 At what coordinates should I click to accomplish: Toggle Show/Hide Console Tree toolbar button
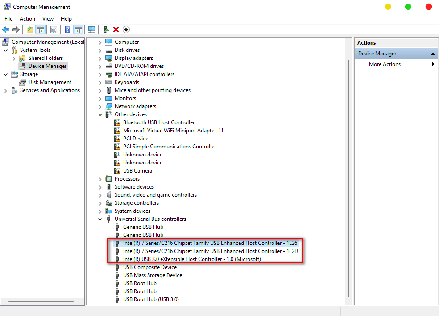(41, 29)
